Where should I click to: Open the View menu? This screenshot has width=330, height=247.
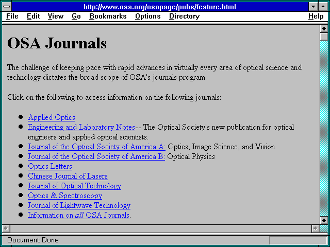(x=56, y=16)
